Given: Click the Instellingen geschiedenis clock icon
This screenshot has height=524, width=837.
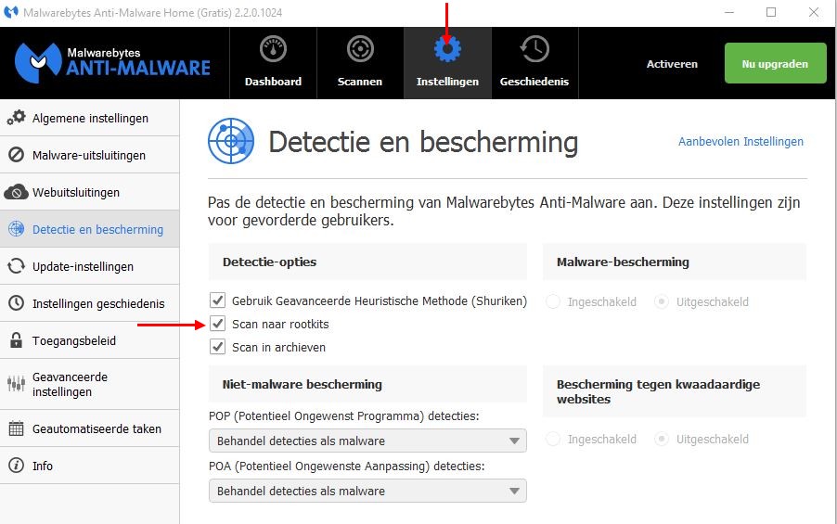Looking at the screenshot, I should 16,303.
